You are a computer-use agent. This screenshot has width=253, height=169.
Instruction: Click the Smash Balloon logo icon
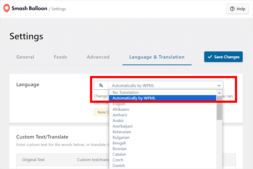pyautogui.click(x=7, y=8)
